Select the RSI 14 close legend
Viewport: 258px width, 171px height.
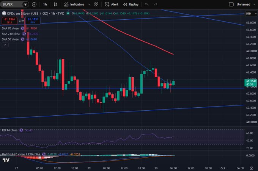pos(9,130)
